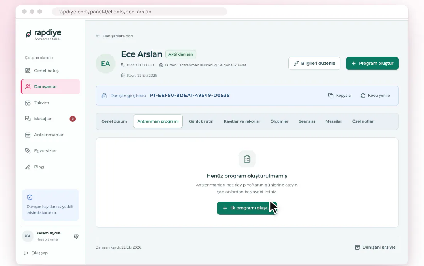Viewport: 424px width, 266px height.
Task: Click the Kayıt: 22 Eki 2026 date
Action: 142,76
